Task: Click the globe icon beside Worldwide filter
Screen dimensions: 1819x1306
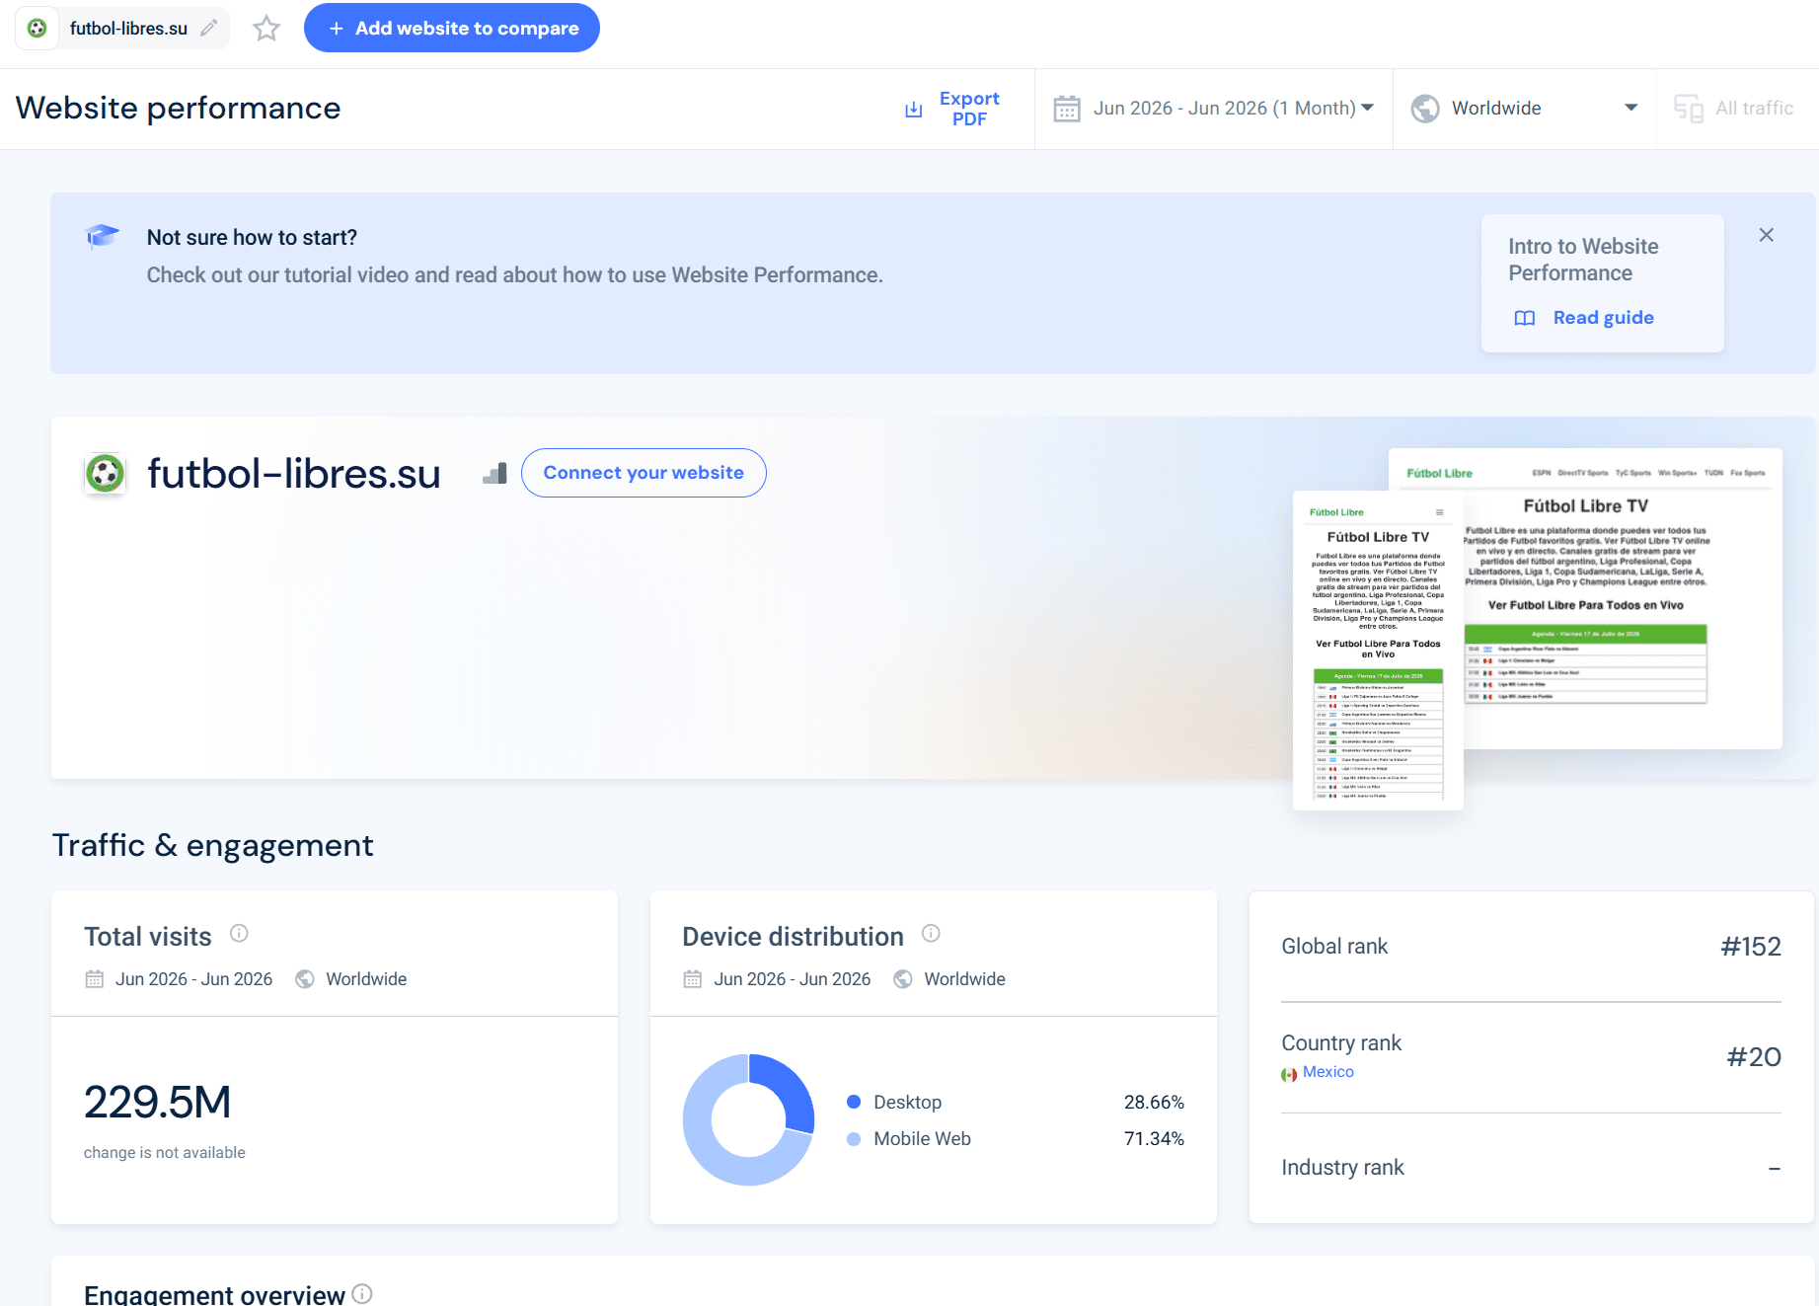Action: [1425, 109]
